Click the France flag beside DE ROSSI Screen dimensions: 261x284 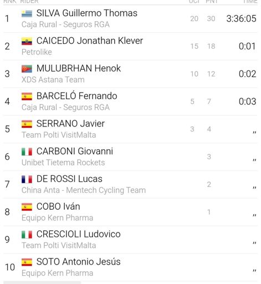pos(27,179)
